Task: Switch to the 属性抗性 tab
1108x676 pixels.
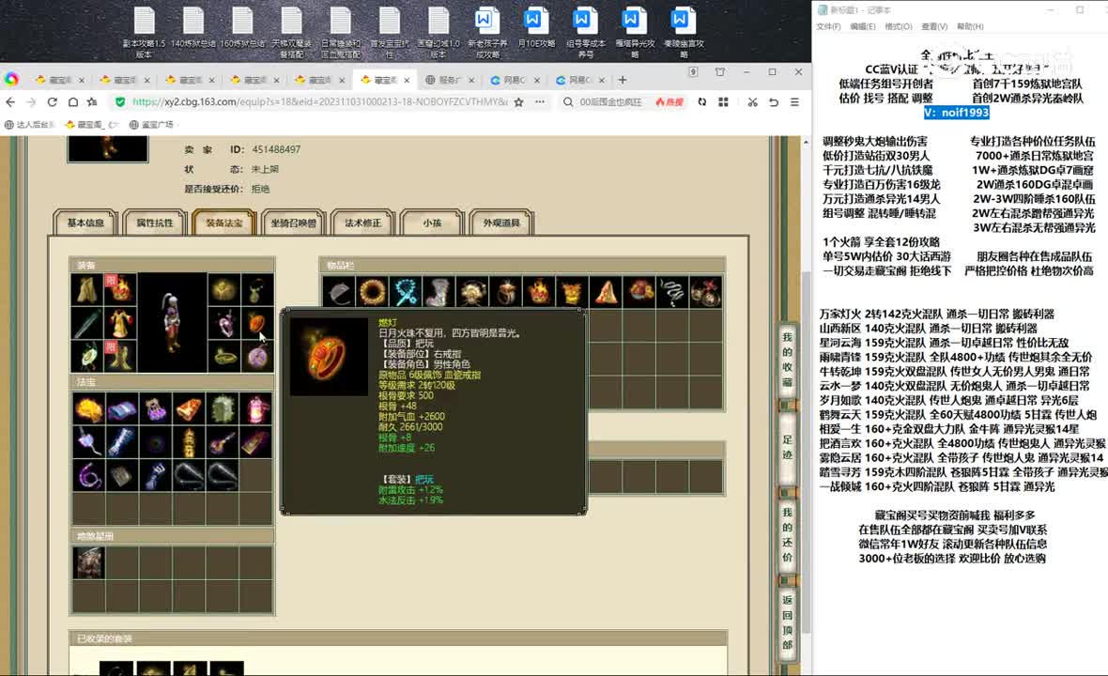Action: [x=155, y=223]
